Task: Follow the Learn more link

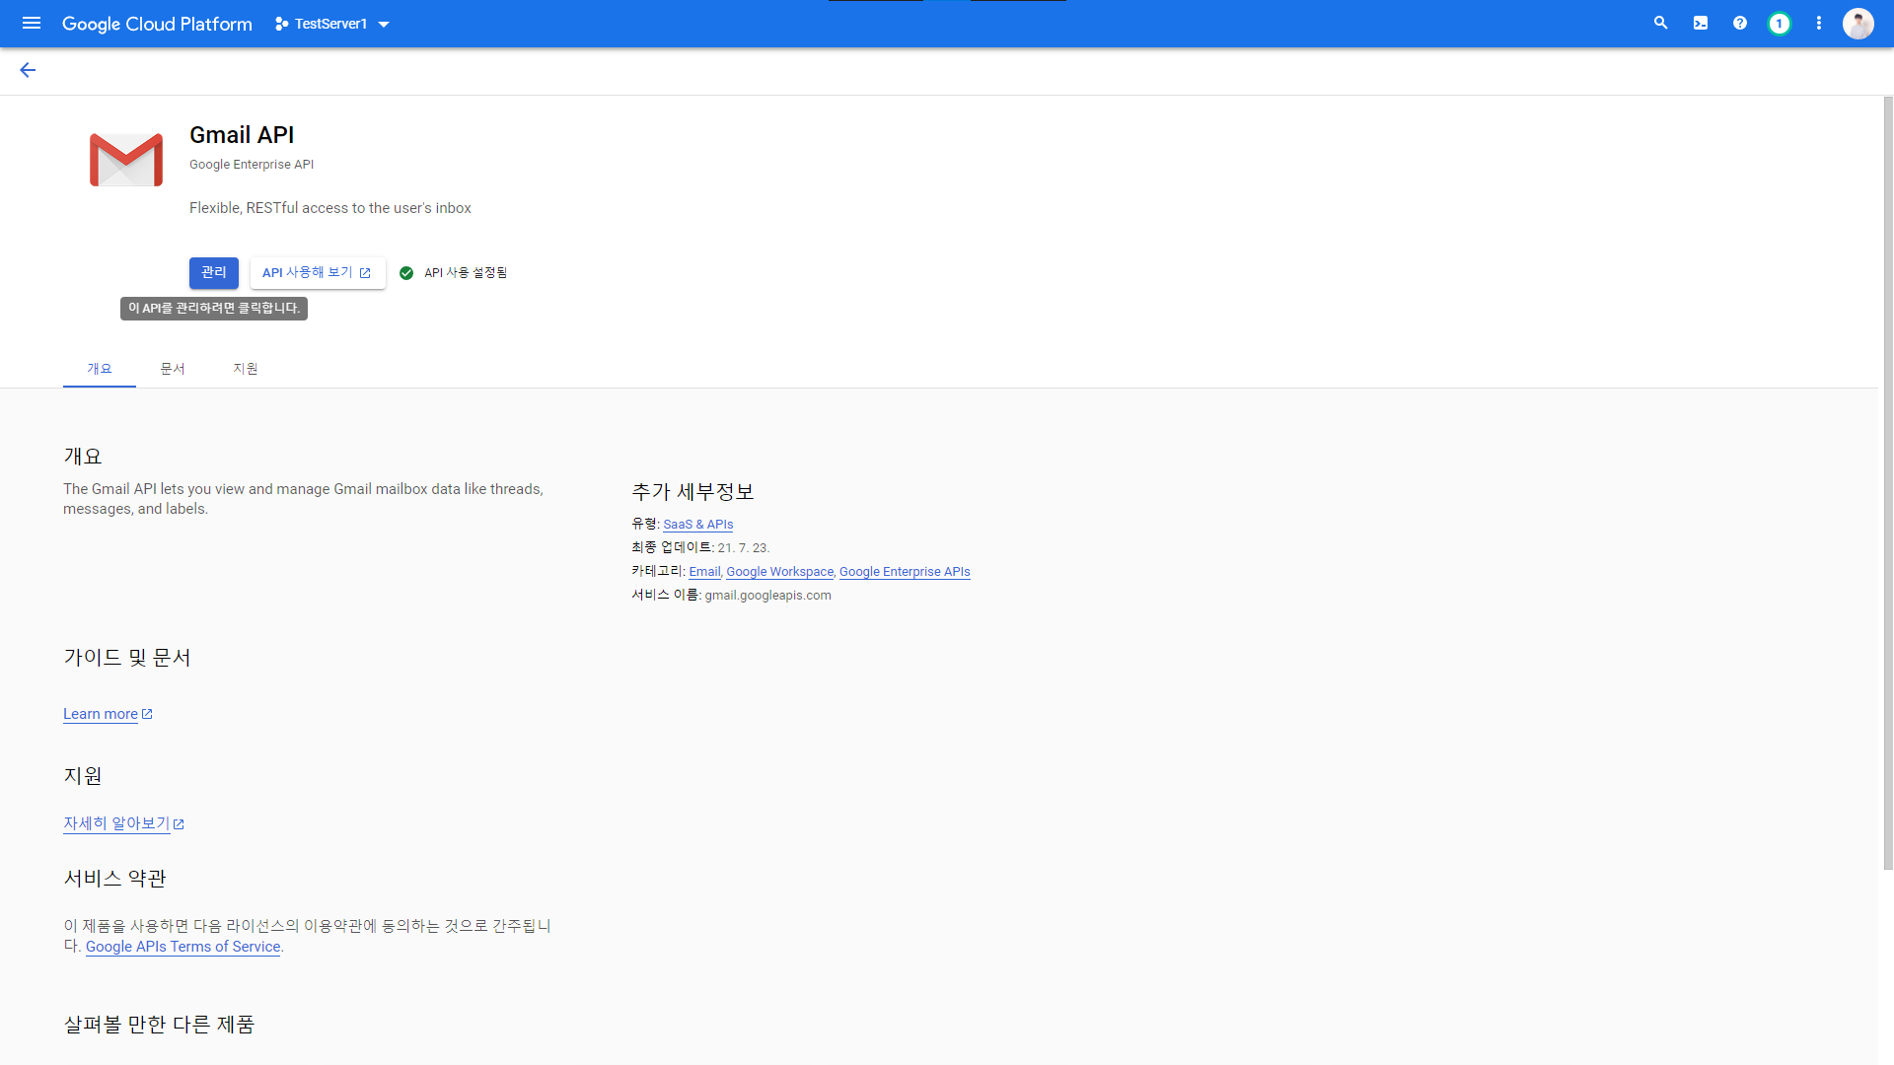Action: point(101,714)
